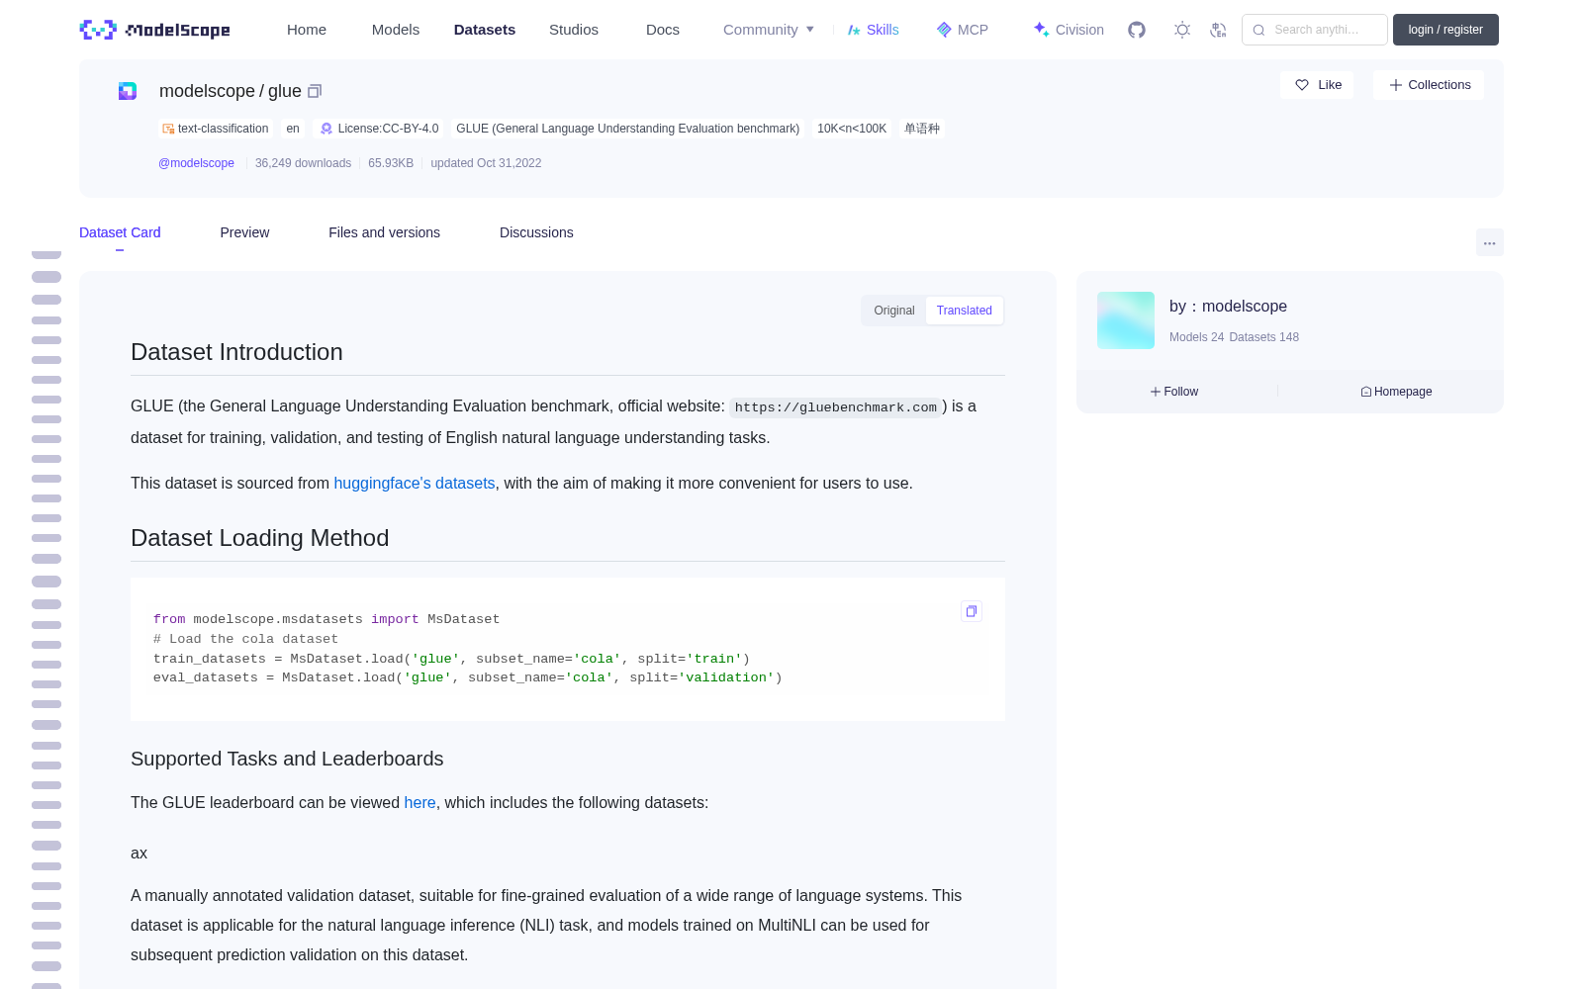Click the glue dataset avatar icon
The image size is (1583, 989).
(x=128, y=91)
